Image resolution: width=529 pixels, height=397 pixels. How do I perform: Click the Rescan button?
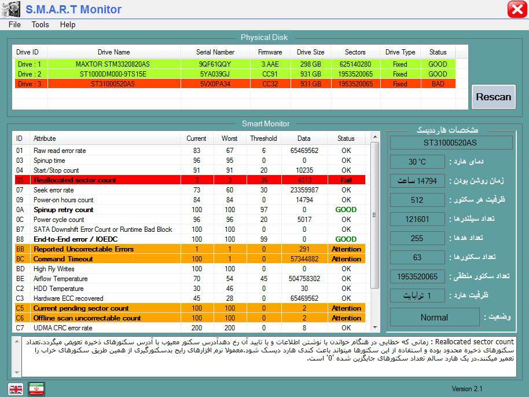493,97
